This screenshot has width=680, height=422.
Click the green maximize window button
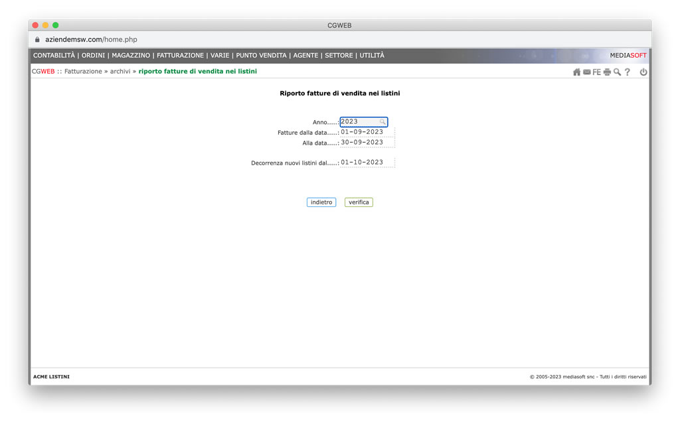(x=56, y=25)
